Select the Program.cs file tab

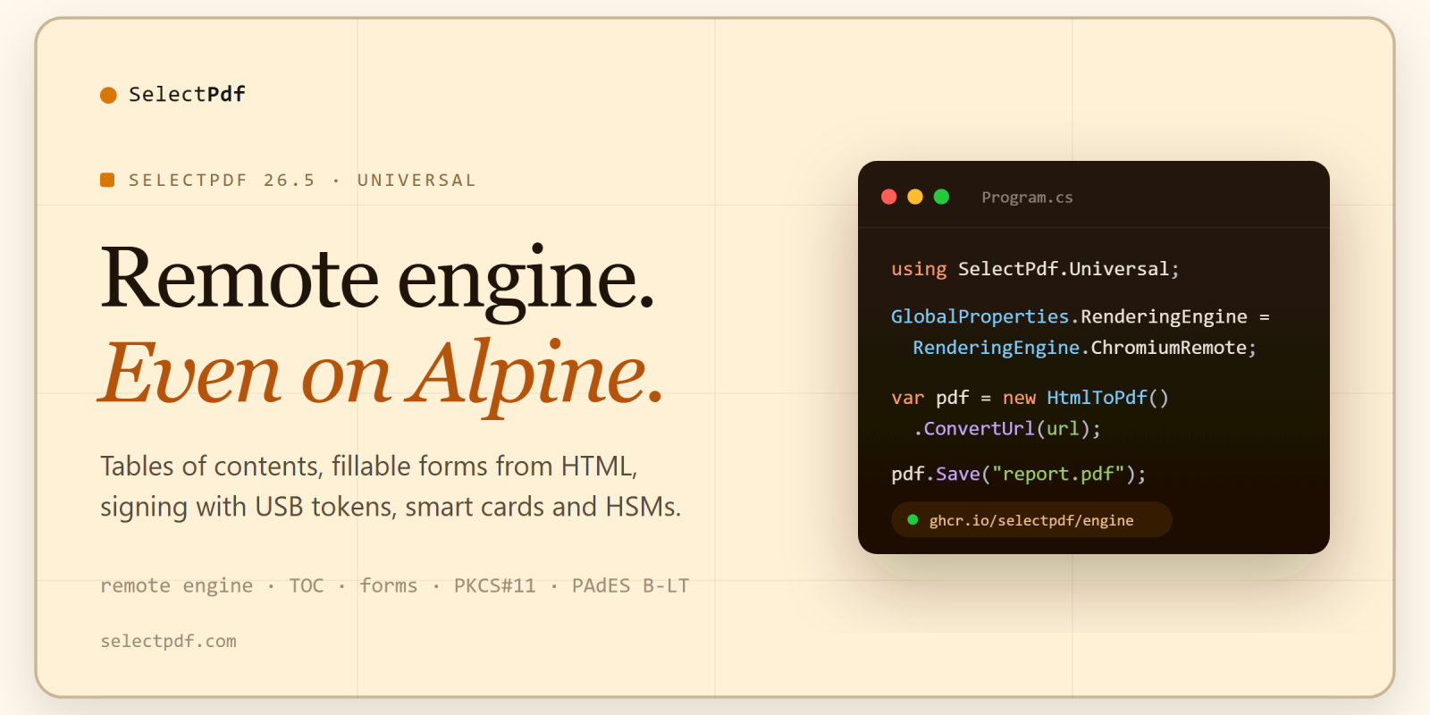coord(1027,197)
